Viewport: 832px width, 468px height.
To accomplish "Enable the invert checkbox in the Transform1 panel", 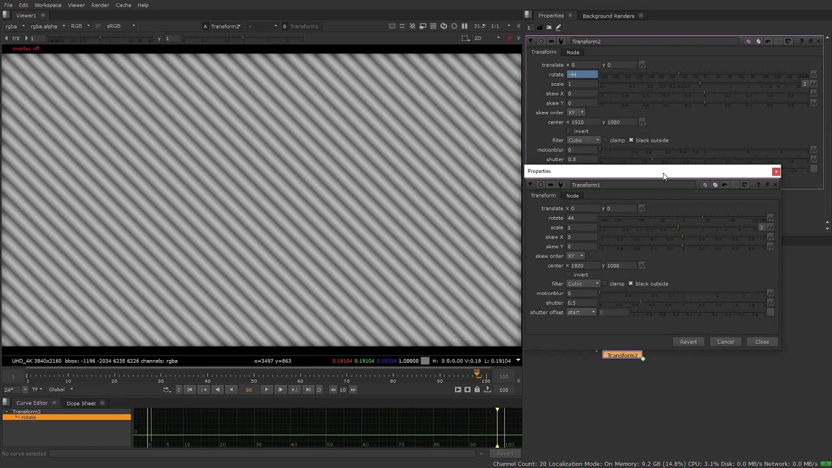I will coord(569,274).
